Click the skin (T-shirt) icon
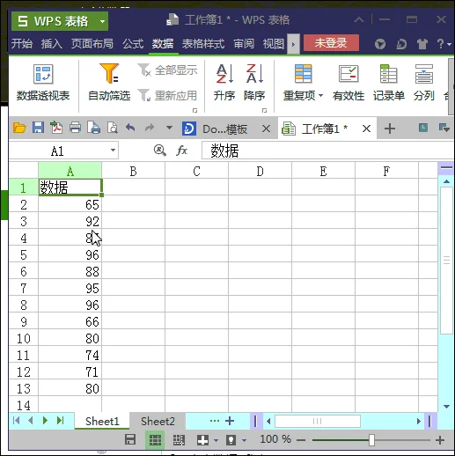This screenshot has height=456, width=455. click(x=422, y=44)
